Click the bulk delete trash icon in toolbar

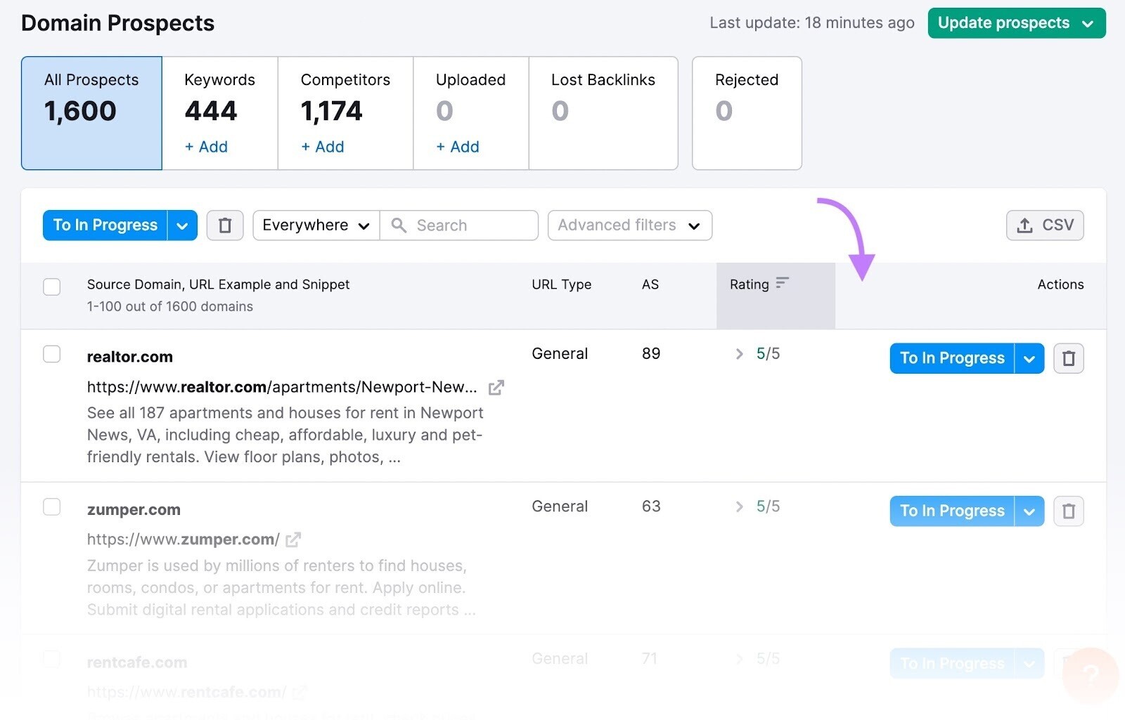(x=225, y=225)
